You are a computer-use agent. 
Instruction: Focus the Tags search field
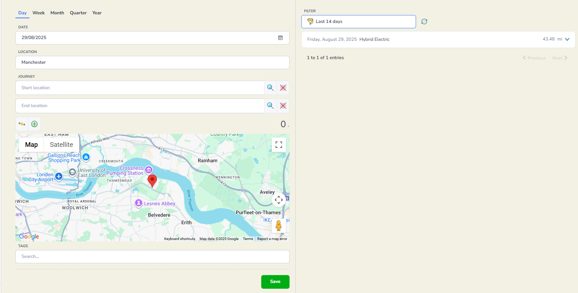click(x=152, y=256)
